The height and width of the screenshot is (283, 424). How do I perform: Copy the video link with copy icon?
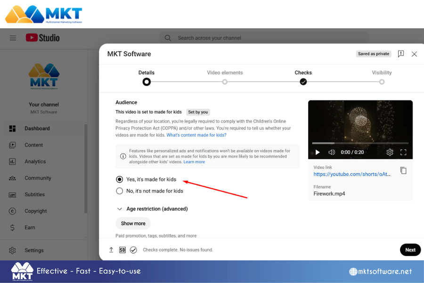pyautogui.click(x=403, y=170)
